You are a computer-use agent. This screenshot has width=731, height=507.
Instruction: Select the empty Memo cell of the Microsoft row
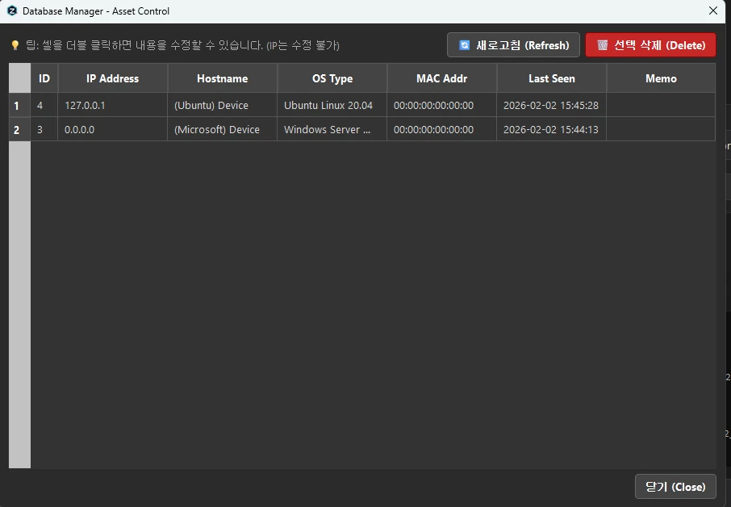click(x=661, y=129)
